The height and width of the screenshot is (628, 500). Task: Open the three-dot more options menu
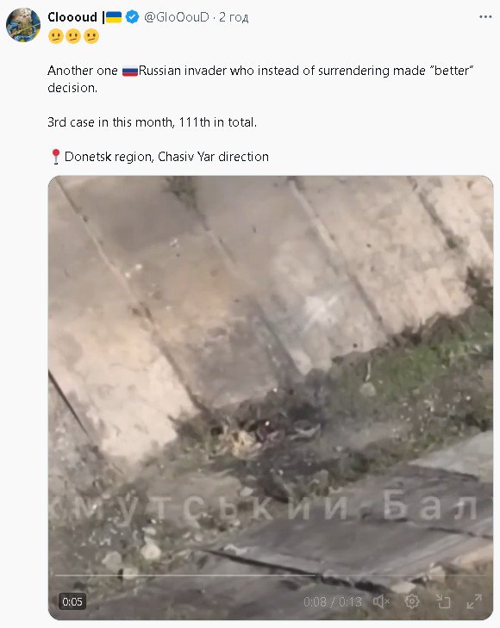pyautogui.click(x=485, y=17)
